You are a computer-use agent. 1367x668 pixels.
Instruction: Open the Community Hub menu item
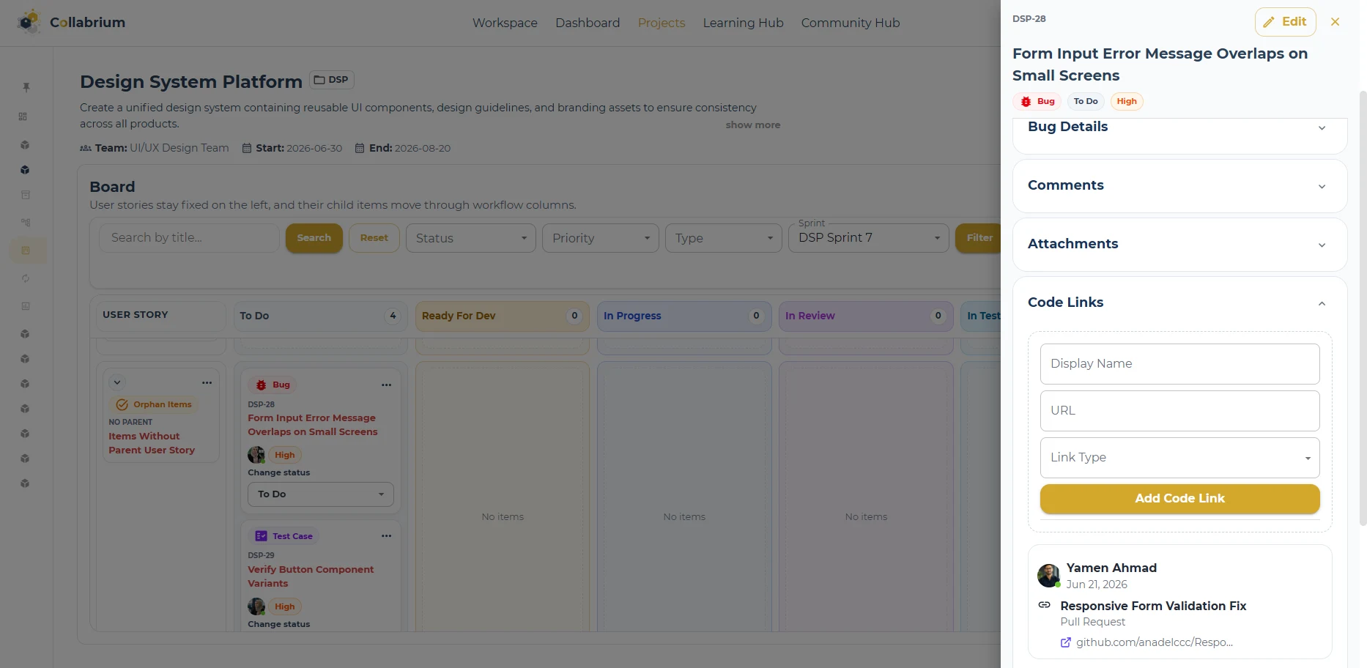click(850, 23)
